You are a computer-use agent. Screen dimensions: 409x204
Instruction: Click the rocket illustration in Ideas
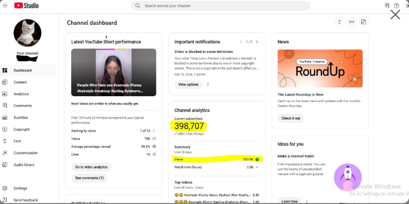[x=348, y=177]
